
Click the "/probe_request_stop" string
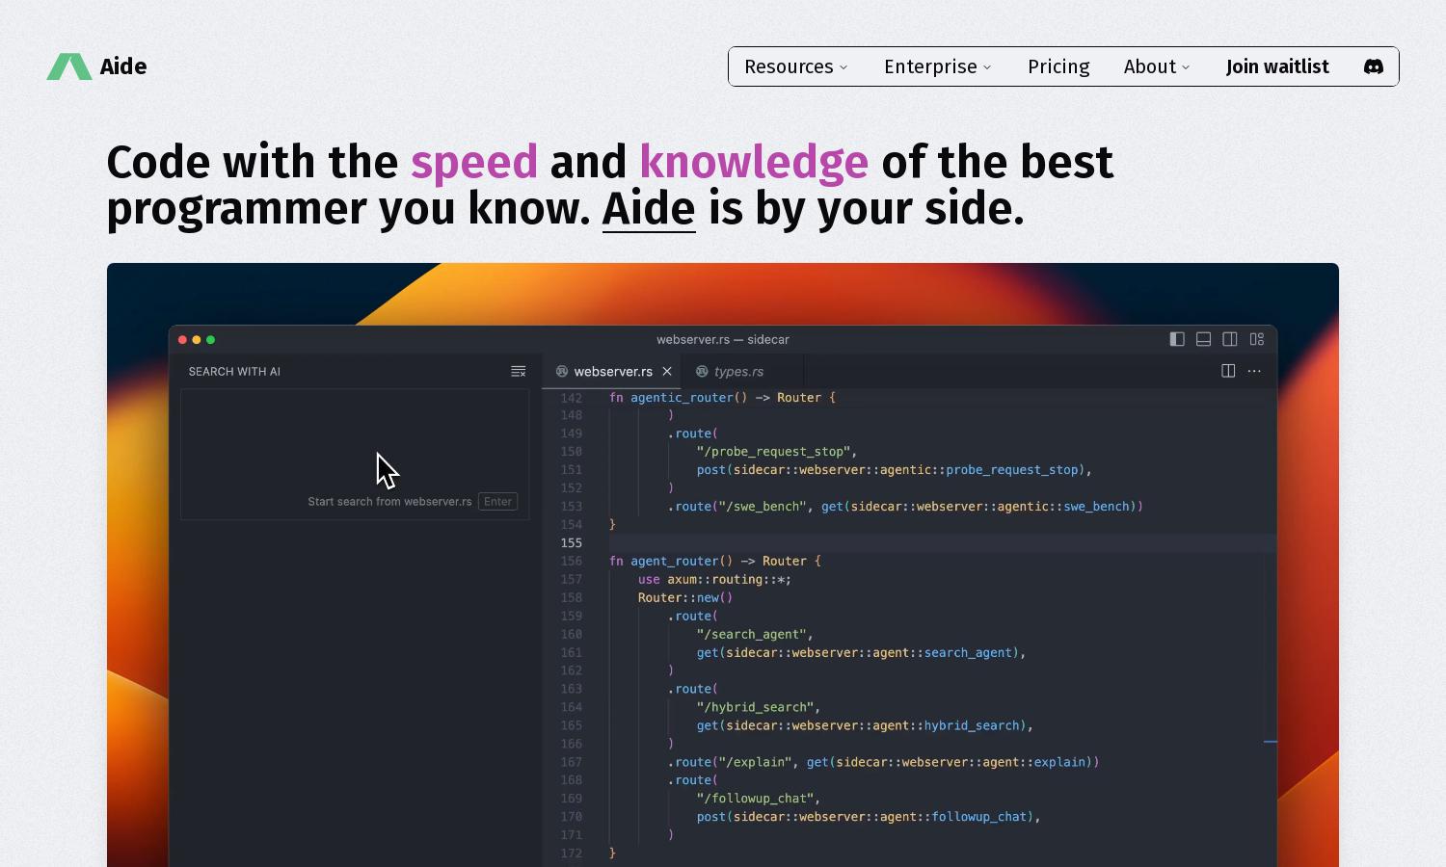pos(773,452)
